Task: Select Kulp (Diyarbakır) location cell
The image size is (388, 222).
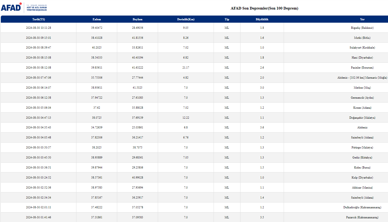Action: click(x=362, y=177)
